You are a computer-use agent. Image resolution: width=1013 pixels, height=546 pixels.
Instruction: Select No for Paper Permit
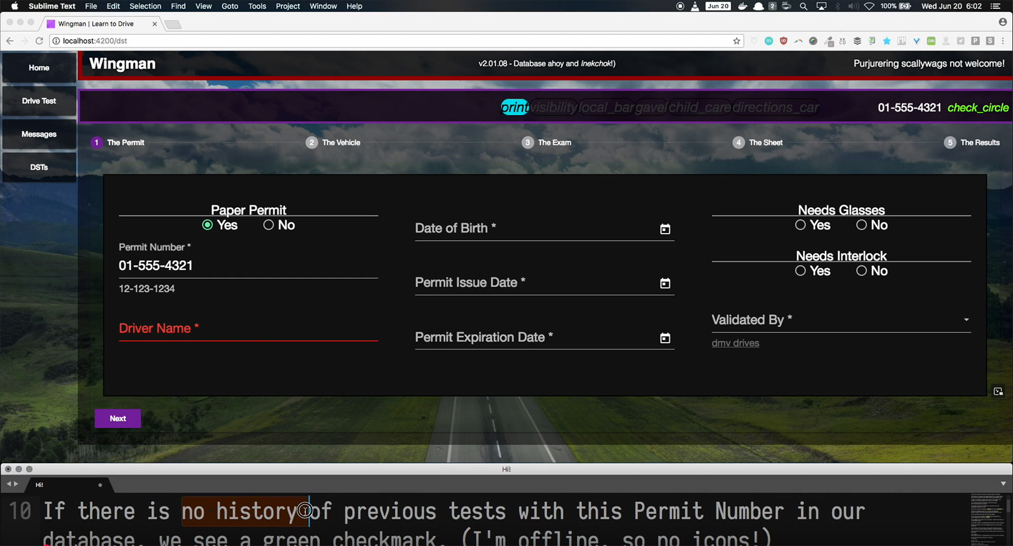click(269, 225)
